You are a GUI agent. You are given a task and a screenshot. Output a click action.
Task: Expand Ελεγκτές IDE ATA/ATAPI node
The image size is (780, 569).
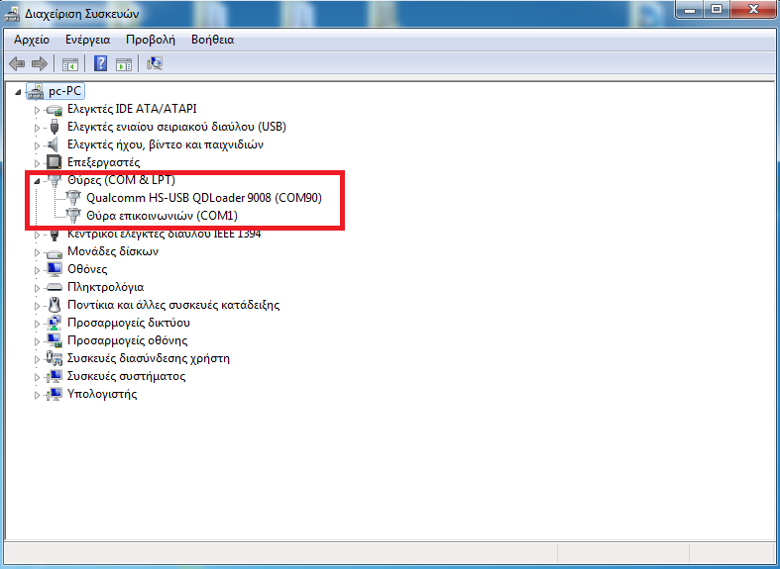click(x=37, y=110)
